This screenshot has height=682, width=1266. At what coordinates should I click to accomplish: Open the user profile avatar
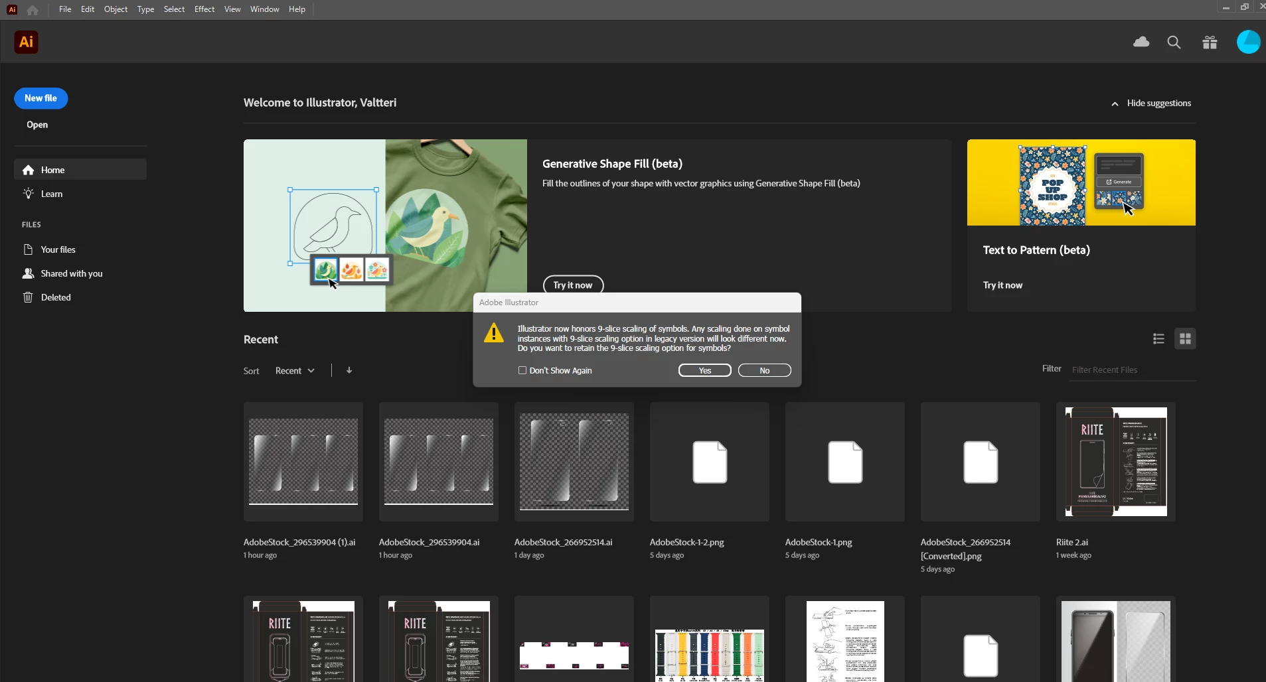(1248, 42)
